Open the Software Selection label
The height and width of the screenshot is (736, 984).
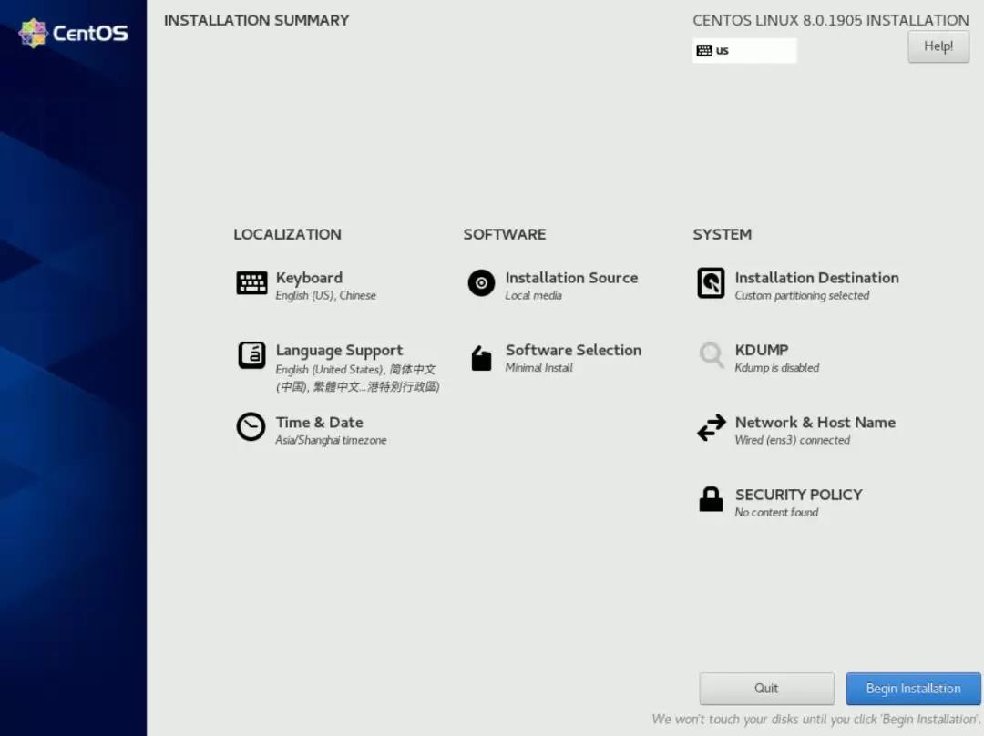574,350
